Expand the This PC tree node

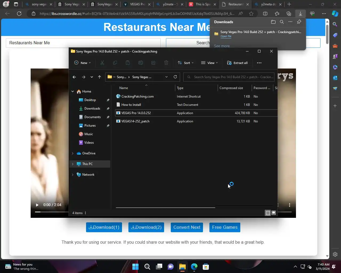72,164
